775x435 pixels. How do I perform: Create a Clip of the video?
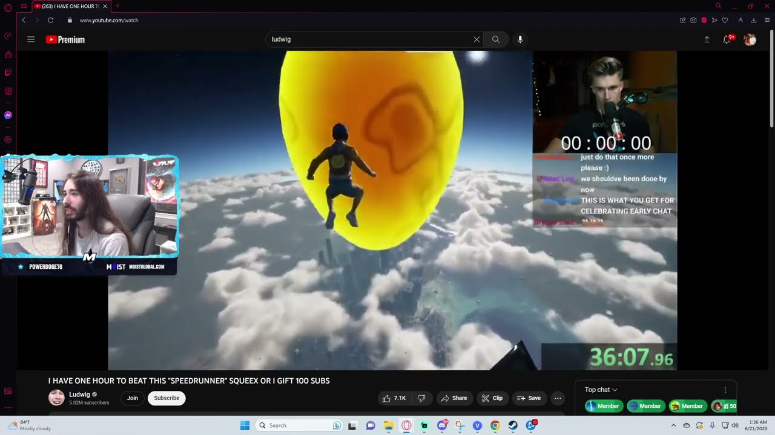(x=492, y=398)
